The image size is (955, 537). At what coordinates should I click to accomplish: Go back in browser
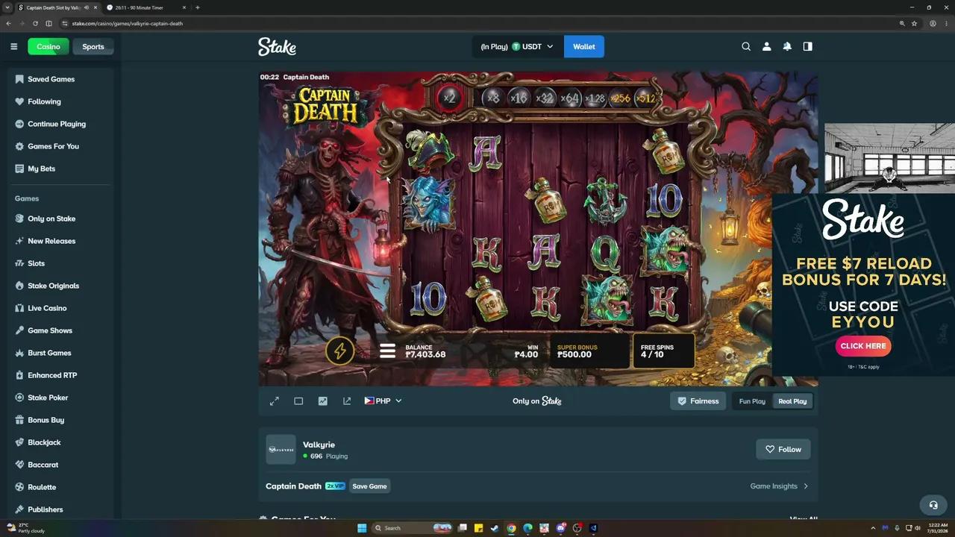point(8,23)
